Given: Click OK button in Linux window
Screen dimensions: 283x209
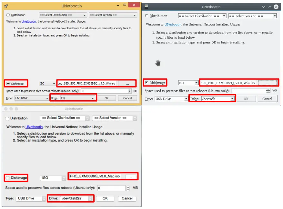Looking at the screenshot, I should (x=246, y=99).
